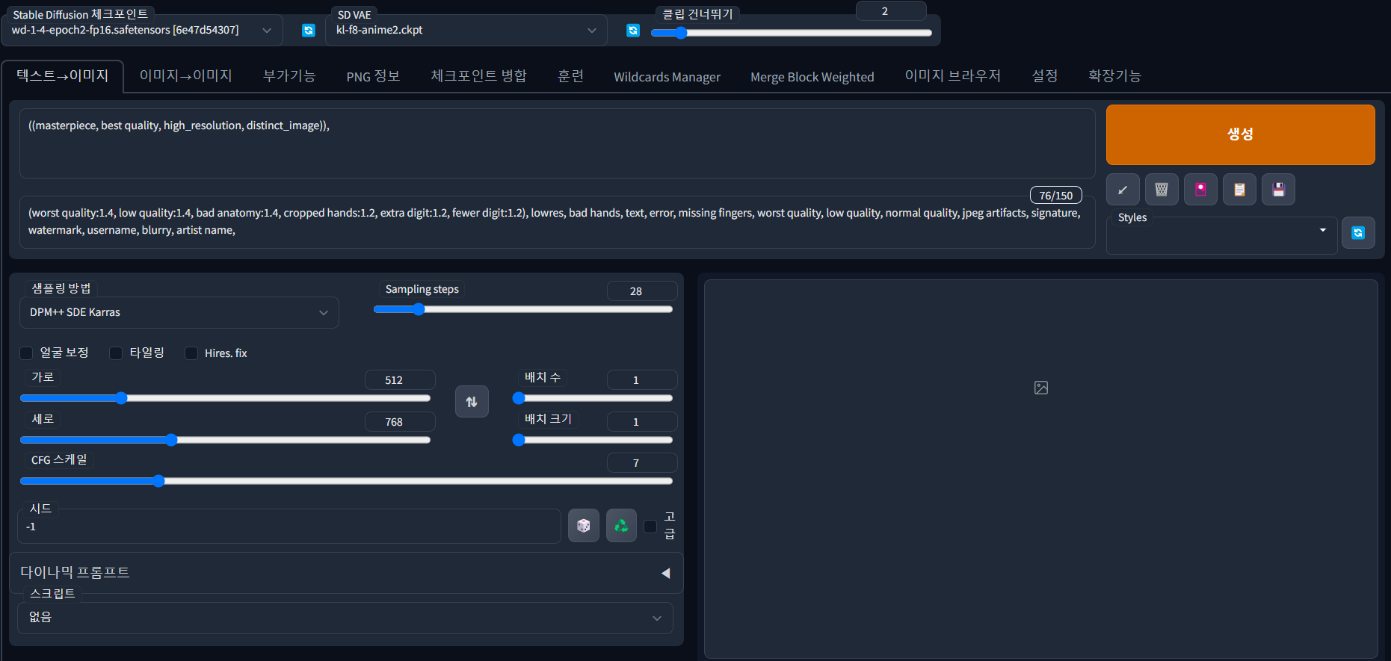
Task: Open the PNG 정보 tab
Action: pyautogui.click(x=373, y=76)
